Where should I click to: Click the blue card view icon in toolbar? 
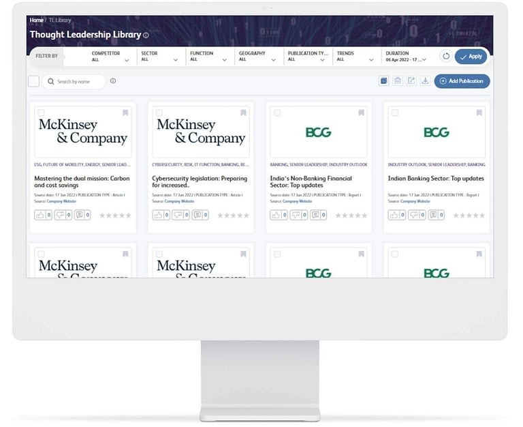[x=383, y=81]
